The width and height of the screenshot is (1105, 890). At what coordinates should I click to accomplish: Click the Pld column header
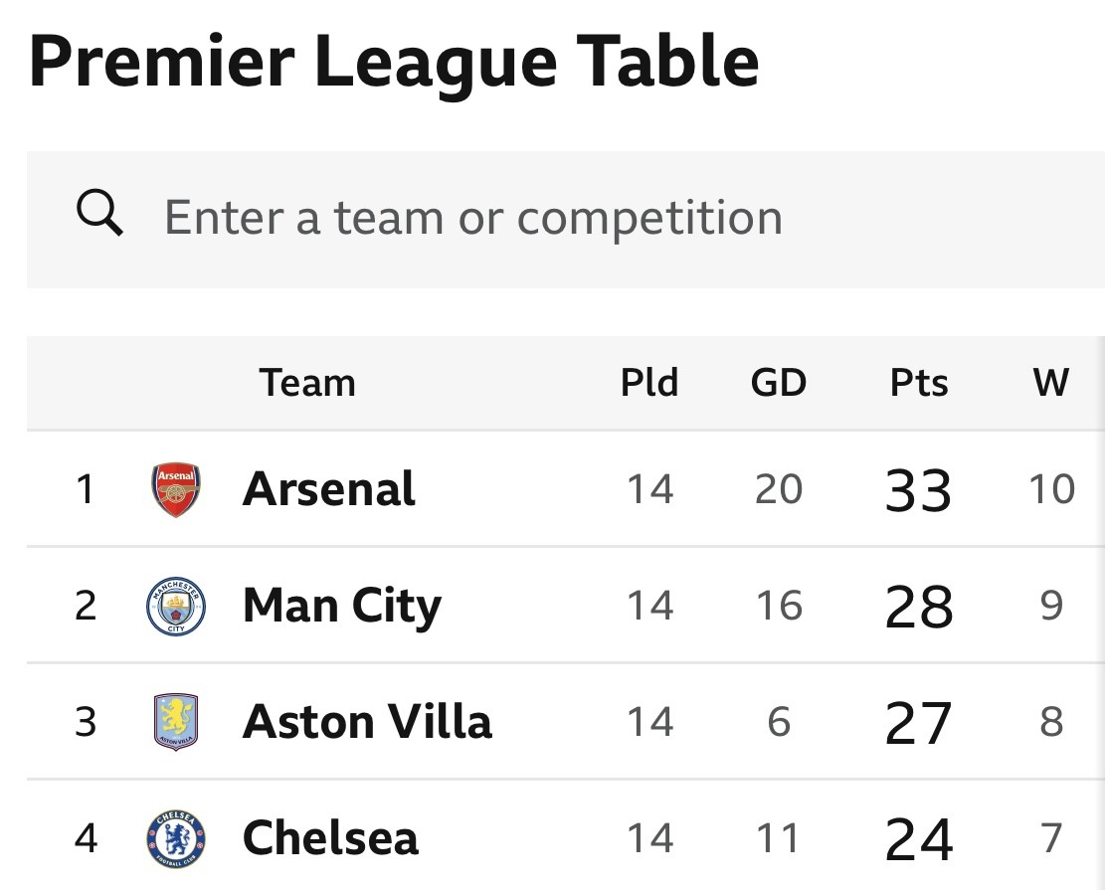point(649,383)
